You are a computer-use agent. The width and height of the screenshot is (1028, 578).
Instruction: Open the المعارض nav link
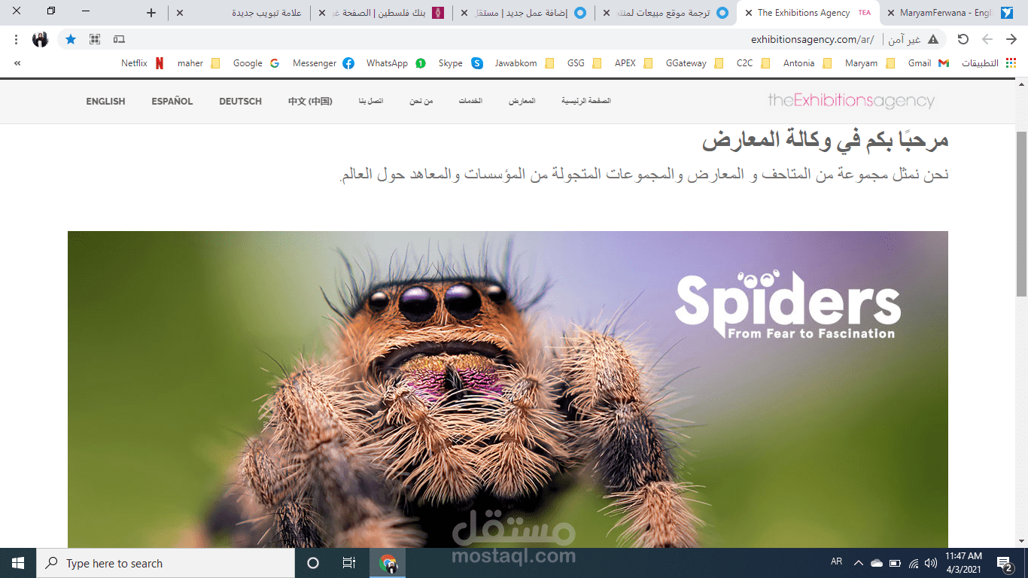[522, 101]
